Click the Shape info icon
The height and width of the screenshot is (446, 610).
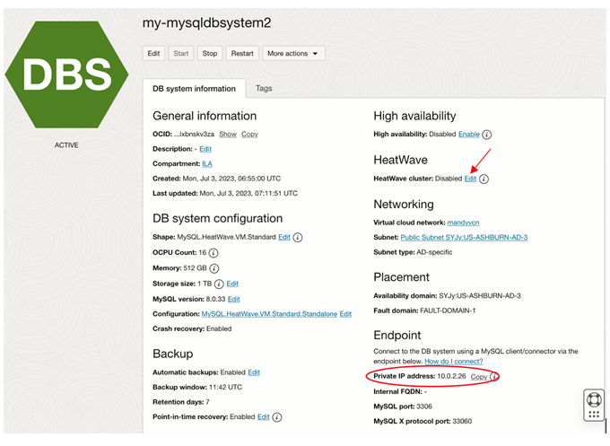pos(298,238)
